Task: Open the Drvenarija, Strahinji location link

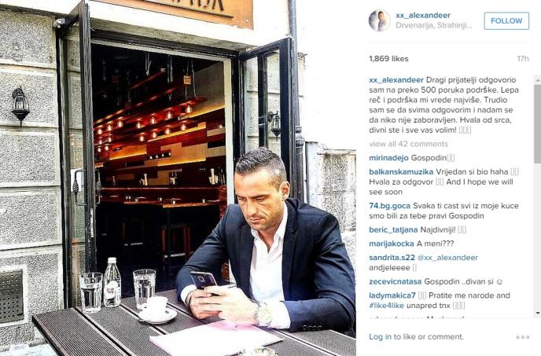Action: pyautogui.click(x=434, y=25)
